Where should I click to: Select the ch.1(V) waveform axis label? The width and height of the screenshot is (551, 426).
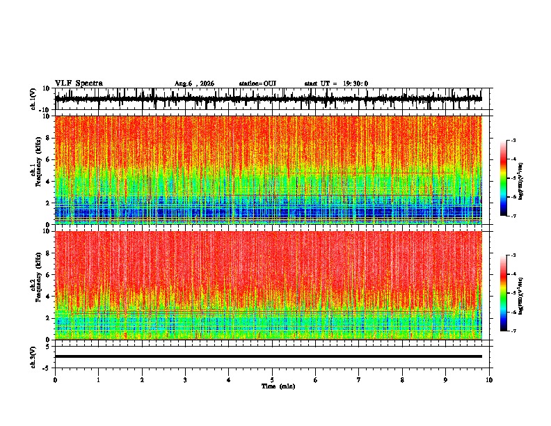click(33, 99)
